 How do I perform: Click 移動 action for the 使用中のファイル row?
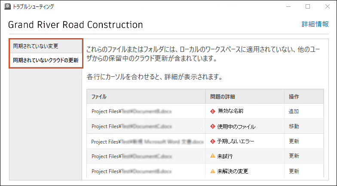pyautogui.click(x=294, y=126)
